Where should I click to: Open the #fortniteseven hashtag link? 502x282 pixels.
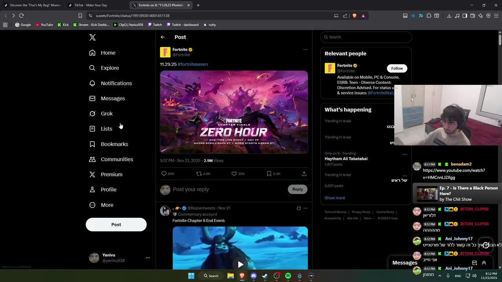[x=193, y=64]
